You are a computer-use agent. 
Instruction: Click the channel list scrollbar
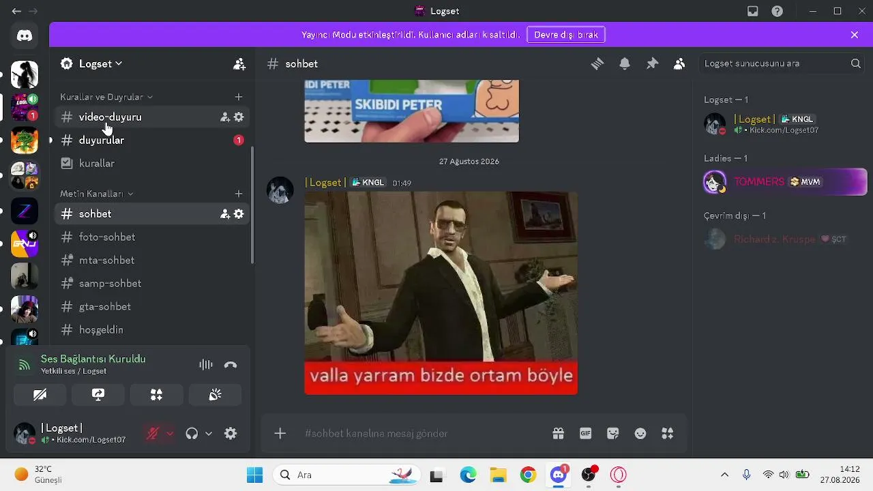(x=252, y=205)
